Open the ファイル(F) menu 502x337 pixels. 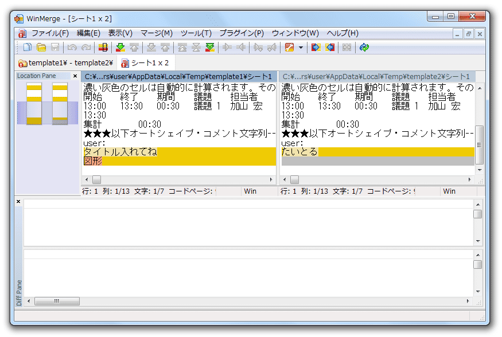click(50, 33)
